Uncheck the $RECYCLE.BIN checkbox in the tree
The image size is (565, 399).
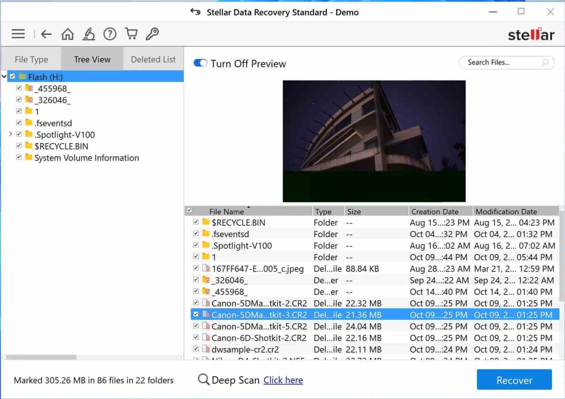pos(19,146)
